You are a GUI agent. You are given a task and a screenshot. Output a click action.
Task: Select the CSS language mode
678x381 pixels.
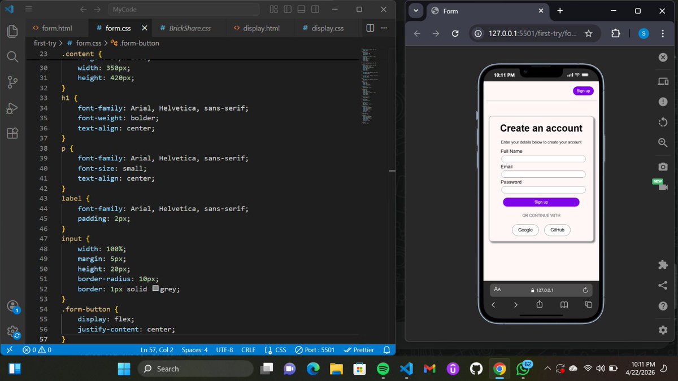[275, 350]
